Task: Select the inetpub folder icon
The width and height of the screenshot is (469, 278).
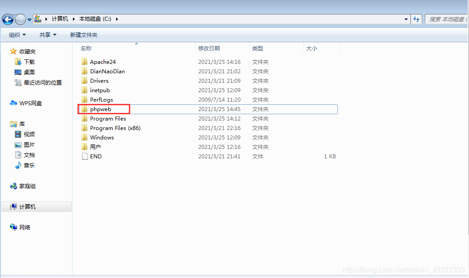Action: click(84, 90)
